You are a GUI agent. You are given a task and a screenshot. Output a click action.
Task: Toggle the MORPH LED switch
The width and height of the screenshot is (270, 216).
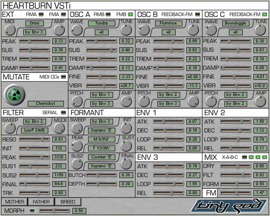point(32,211)
